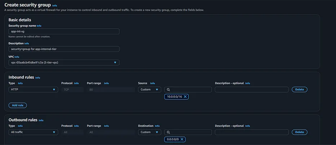The width and height of the screenshot is (336, 145).
Task: Open the outbound Destination Custom dropdown
Action: 149,132
